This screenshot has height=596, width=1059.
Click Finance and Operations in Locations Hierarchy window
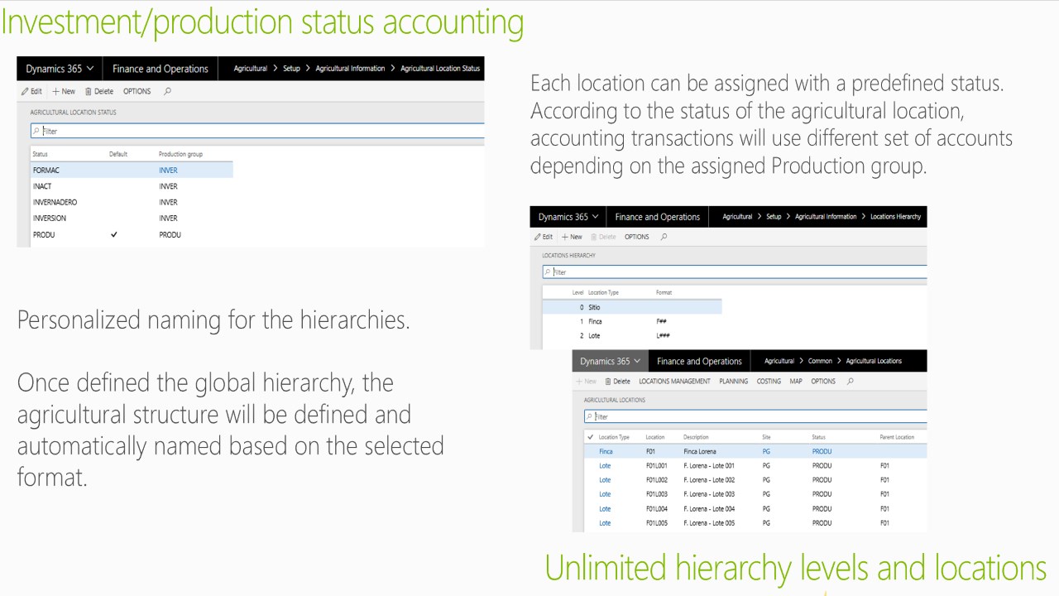[x=658, y=217]
